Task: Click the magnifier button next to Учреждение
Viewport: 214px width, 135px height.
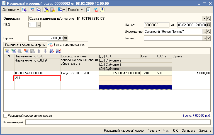Action: (x=208, y=32)
